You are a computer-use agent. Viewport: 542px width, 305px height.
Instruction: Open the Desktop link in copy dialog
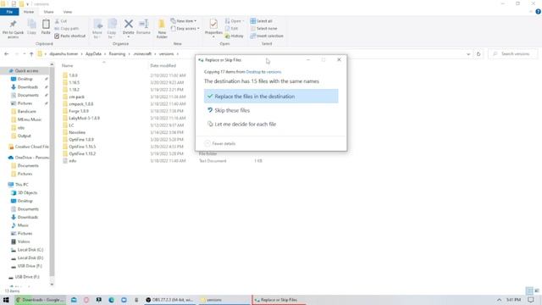click(253, 72)
